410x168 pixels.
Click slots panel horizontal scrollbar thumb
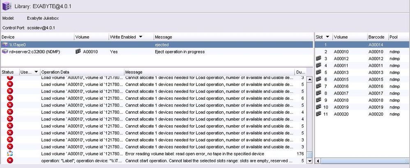coord(365,161)
